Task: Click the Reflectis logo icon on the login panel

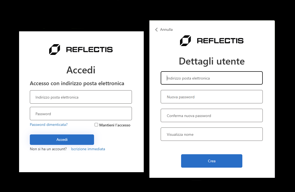Action: coord(55,50)
